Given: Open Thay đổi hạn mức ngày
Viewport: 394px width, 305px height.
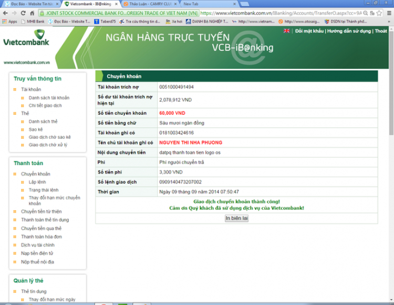Looking at the screenshot, I should click(52, 299).
